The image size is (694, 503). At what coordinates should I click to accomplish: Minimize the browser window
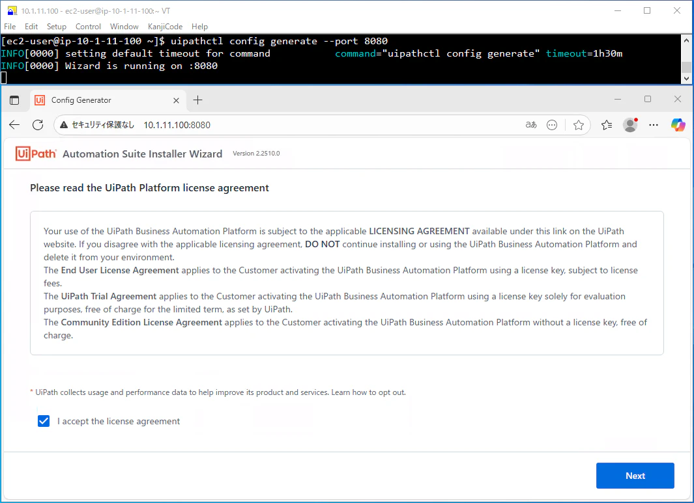(x=618, y=99)
